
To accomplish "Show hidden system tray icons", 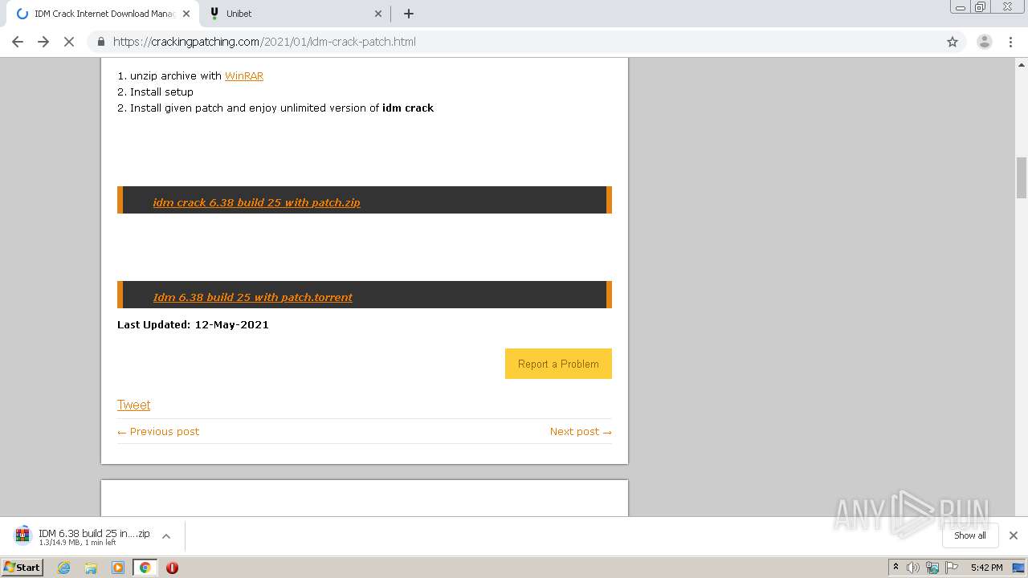I will pos(895,568).
